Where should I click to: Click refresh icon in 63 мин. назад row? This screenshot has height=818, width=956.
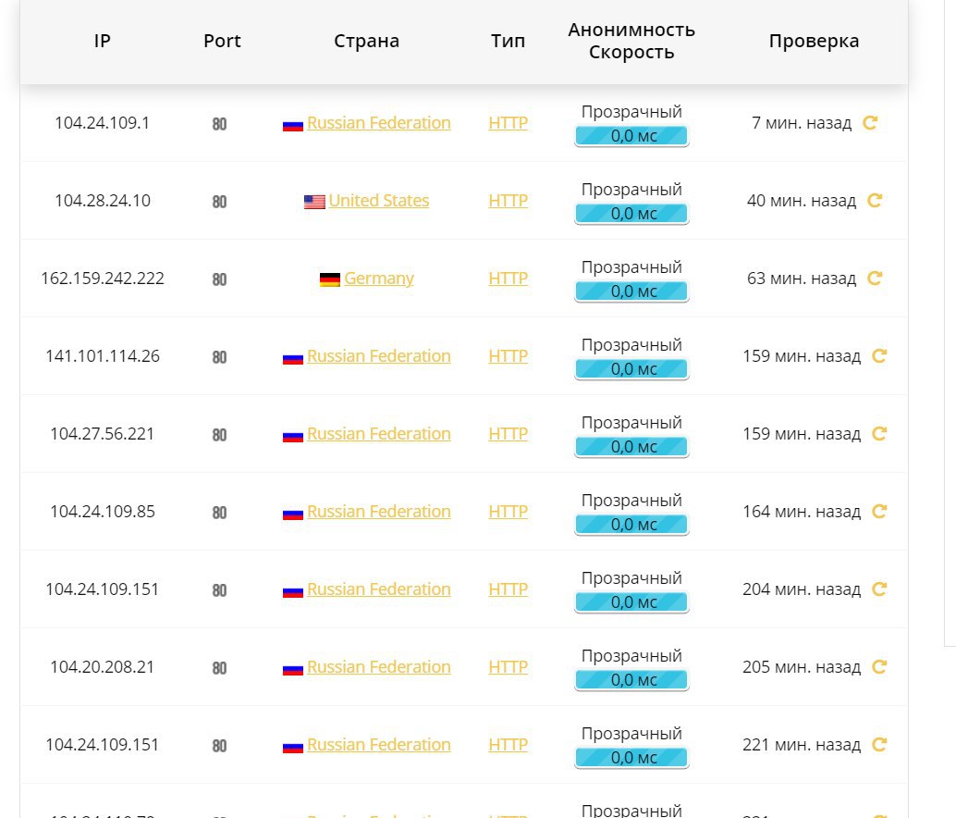point(875,279)
